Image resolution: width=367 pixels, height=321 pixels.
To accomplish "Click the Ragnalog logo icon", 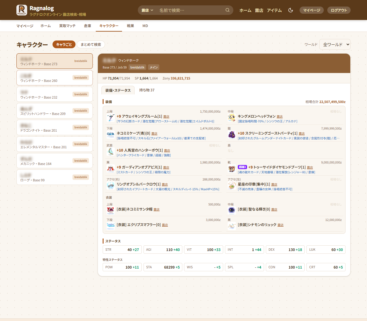I will tap(22, 10).
